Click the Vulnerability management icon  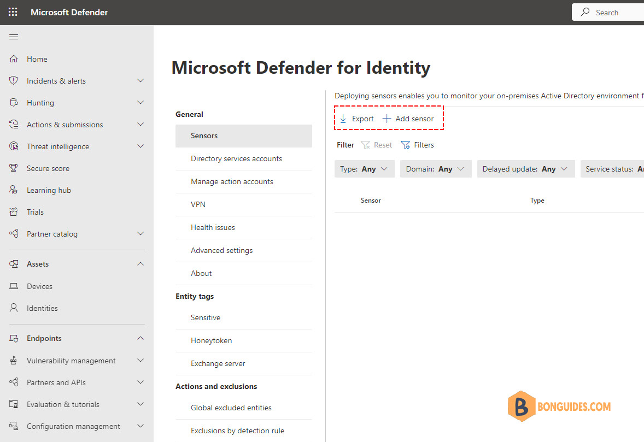click(x=14, y=361)
